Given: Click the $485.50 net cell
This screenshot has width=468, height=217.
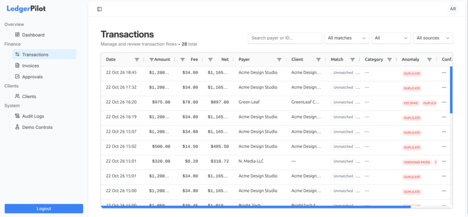Looking at the screenshot, I should point(219,146).
